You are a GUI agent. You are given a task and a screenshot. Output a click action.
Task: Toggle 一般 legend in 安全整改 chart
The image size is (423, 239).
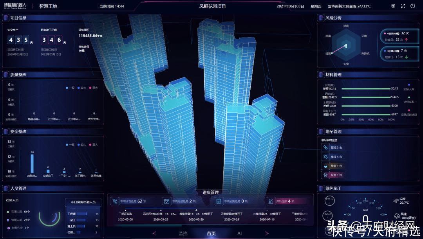[70, 145]
